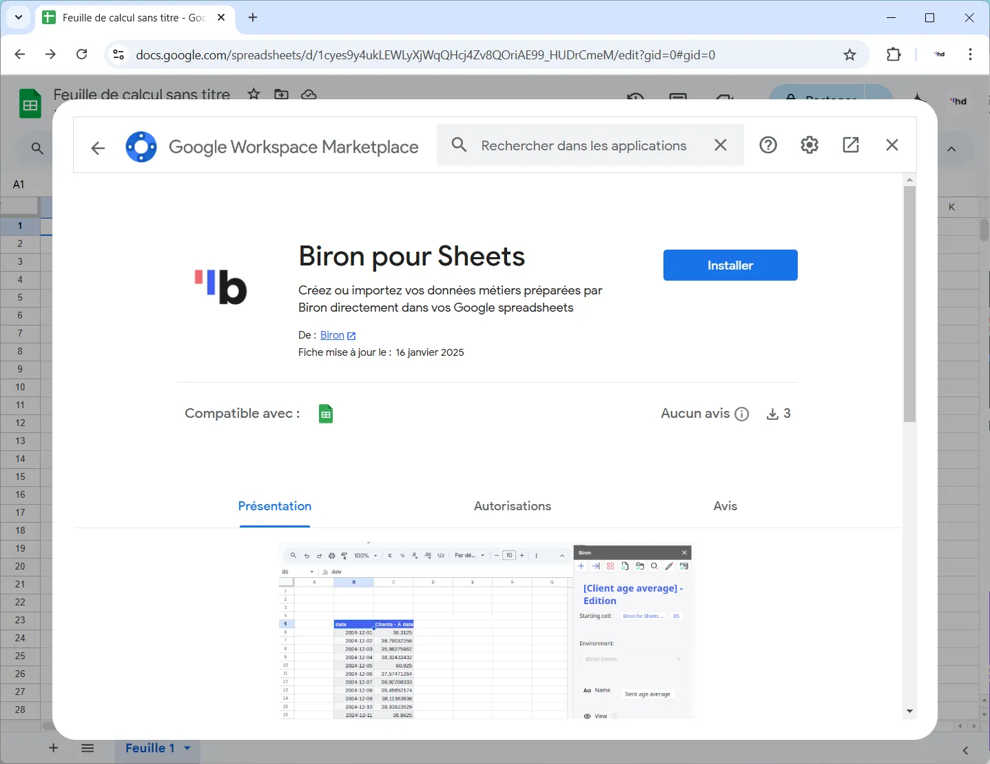Select row 20 header

pos(20,566)
